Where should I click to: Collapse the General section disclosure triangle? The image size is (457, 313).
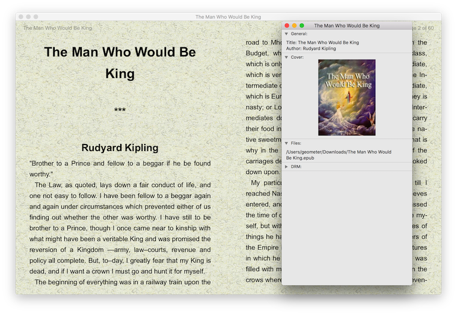[286, 34]
